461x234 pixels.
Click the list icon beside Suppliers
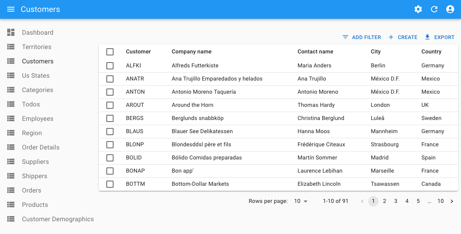point(11,162)
